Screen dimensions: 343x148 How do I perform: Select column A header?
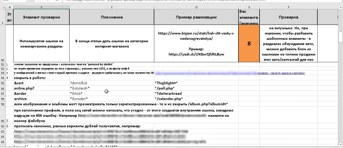coord(9,7)
